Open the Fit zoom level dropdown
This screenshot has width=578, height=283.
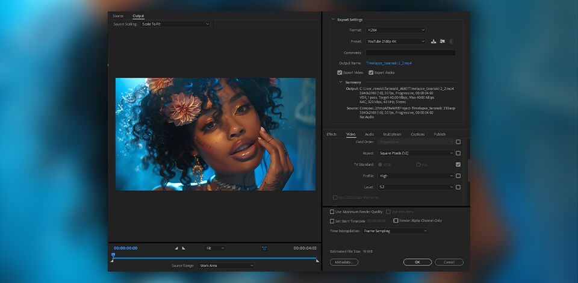coord(216,248)
